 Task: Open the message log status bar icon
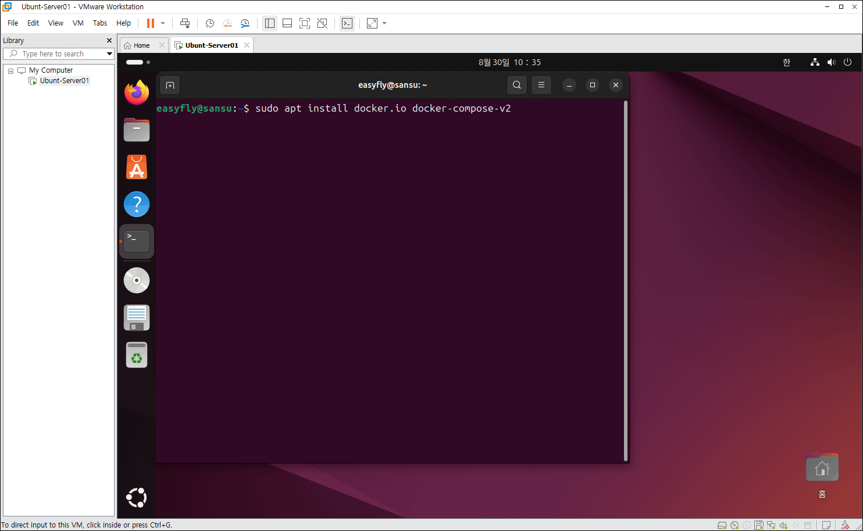pyautogui.click(x=826, y=525)
